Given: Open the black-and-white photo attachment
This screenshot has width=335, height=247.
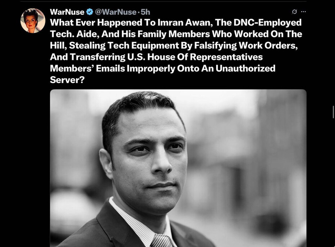Looking at the screenshot, I should (x=178, y=168).
